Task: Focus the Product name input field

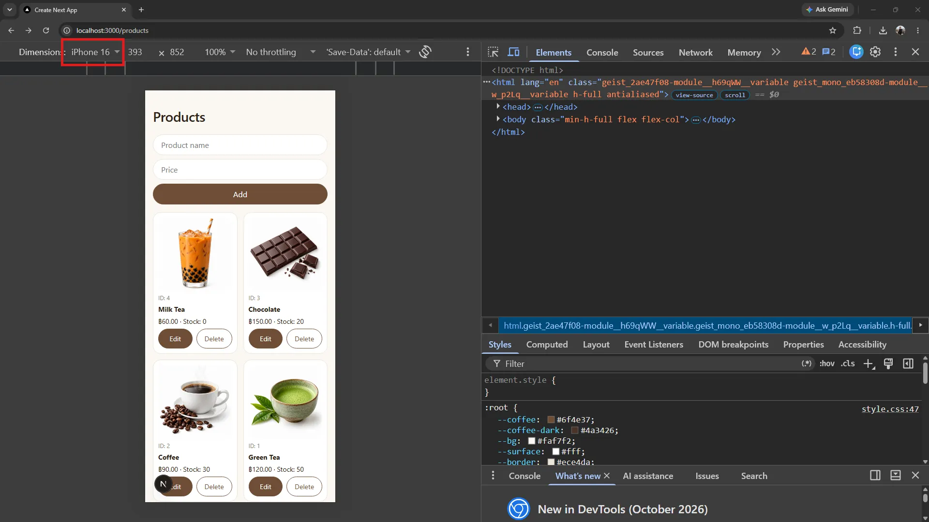Action: (x=240, y=145)
